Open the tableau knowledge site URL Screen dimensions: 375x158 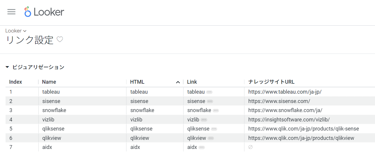(285, 92)
